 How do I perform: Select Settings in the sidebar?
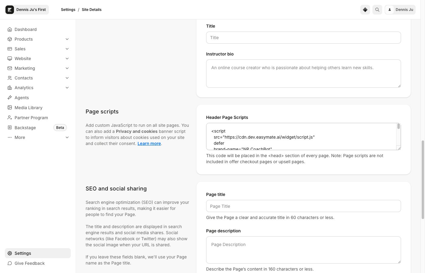pyautogui.click(x=38, y=253)
